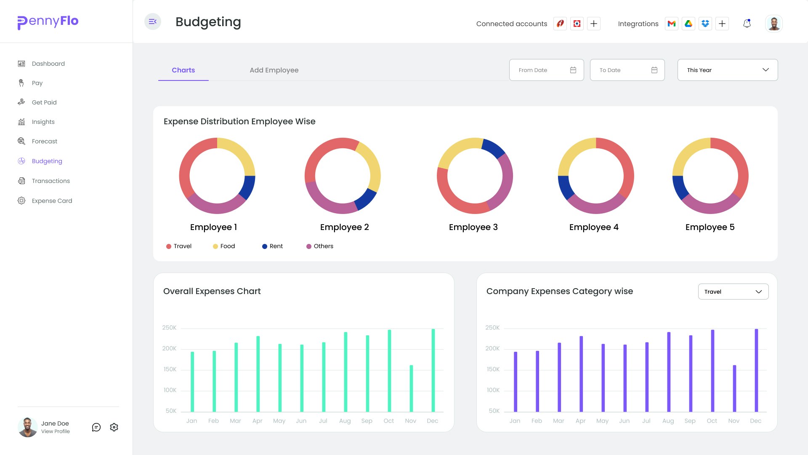
Task: Open settings gear in sidebar footer
Action: coord(114,427)
